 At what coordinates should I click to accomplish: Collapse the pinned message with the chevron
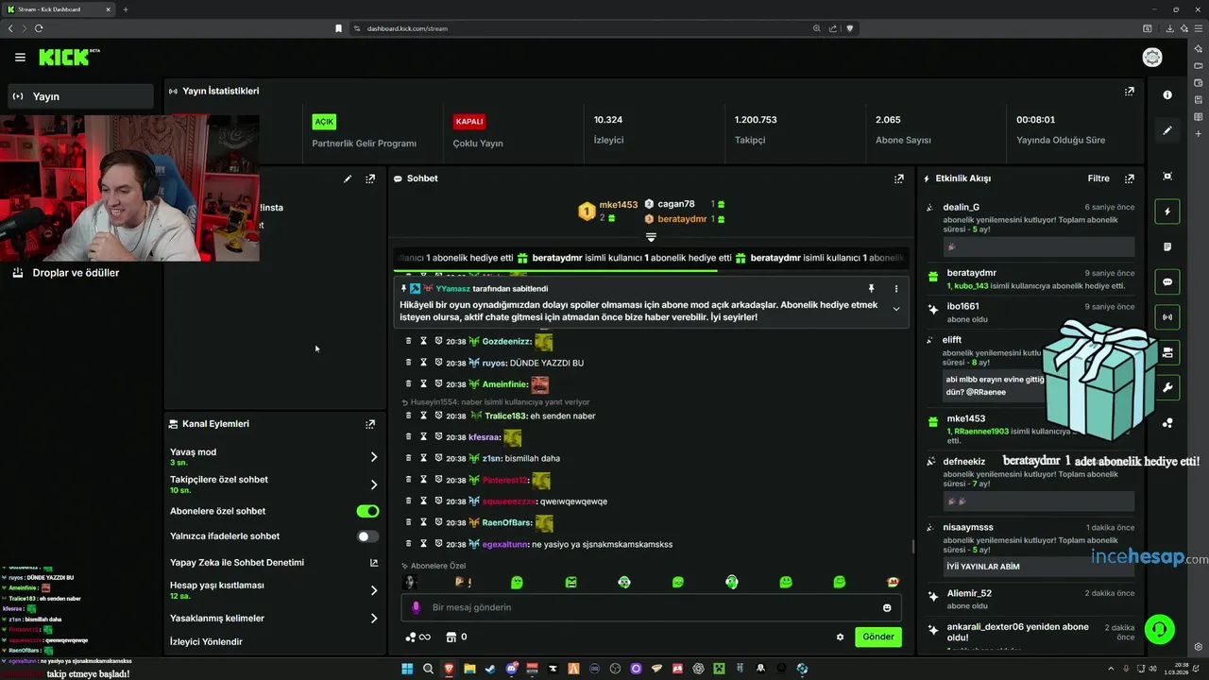click(x=896, y=310)
